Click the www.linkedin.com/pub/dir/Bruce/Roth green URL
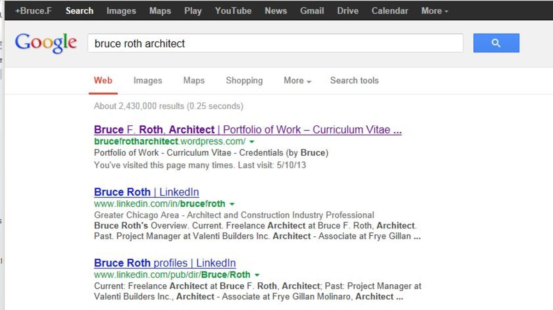 pyautogui.click(x=172, y=275)
